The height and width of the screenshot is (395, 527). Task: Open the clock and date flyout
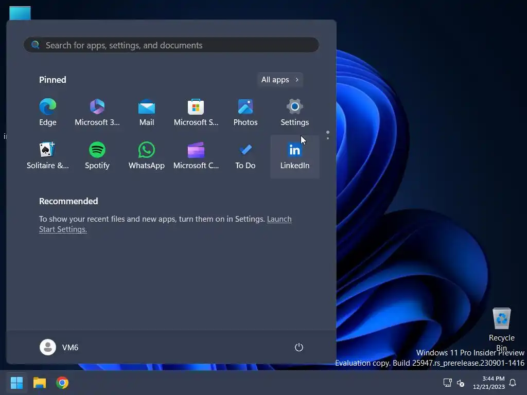click(489, 383)
